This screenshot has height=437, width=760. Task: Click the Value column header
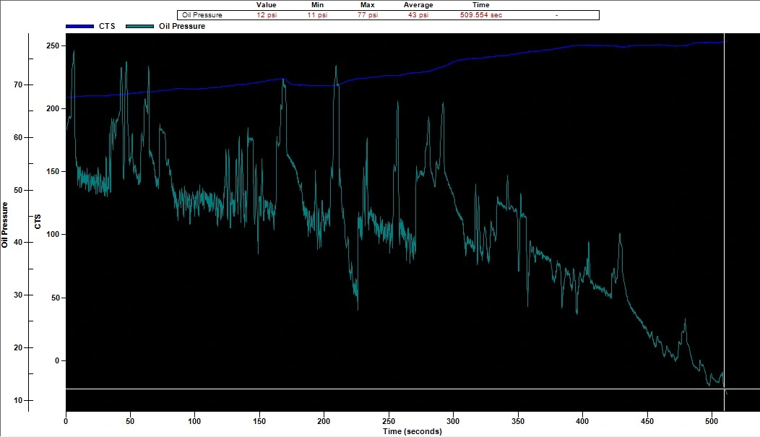(266, 5)
